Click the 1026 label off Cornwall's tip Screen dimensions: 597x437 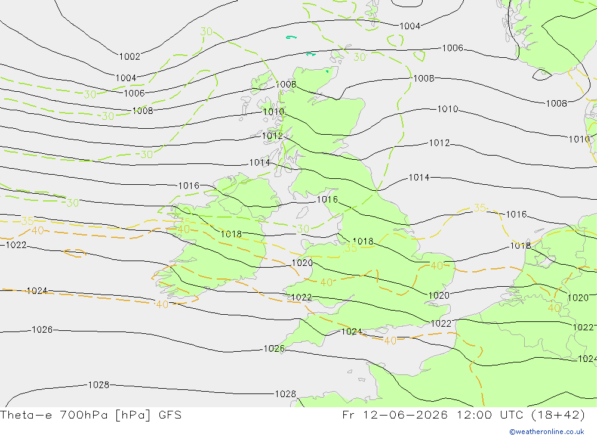coord(274,349)
